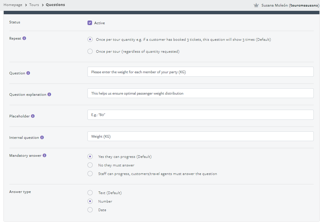Screen dimensions: 320x224
Task: Show the Repeat info tooltip icon
Action: coord(24,38)
